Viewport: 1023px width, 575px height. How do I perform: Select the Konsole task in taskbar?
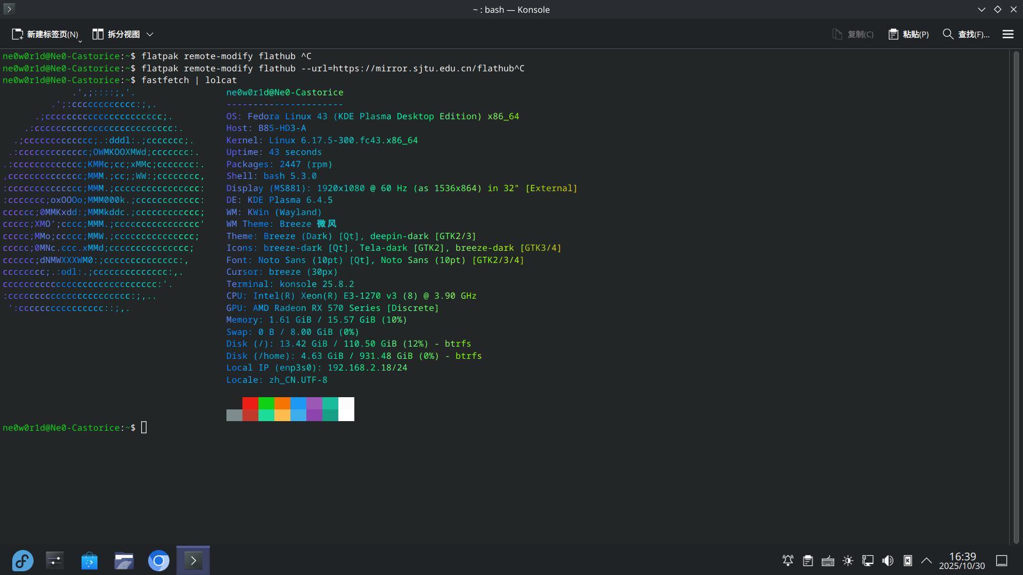tap(193, 561)
